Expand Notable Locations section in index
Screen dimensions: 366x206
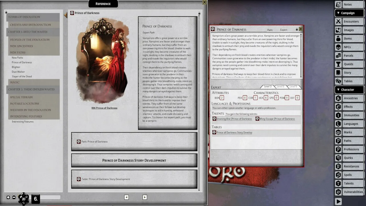pyautogui.click(x=34, y=104)
